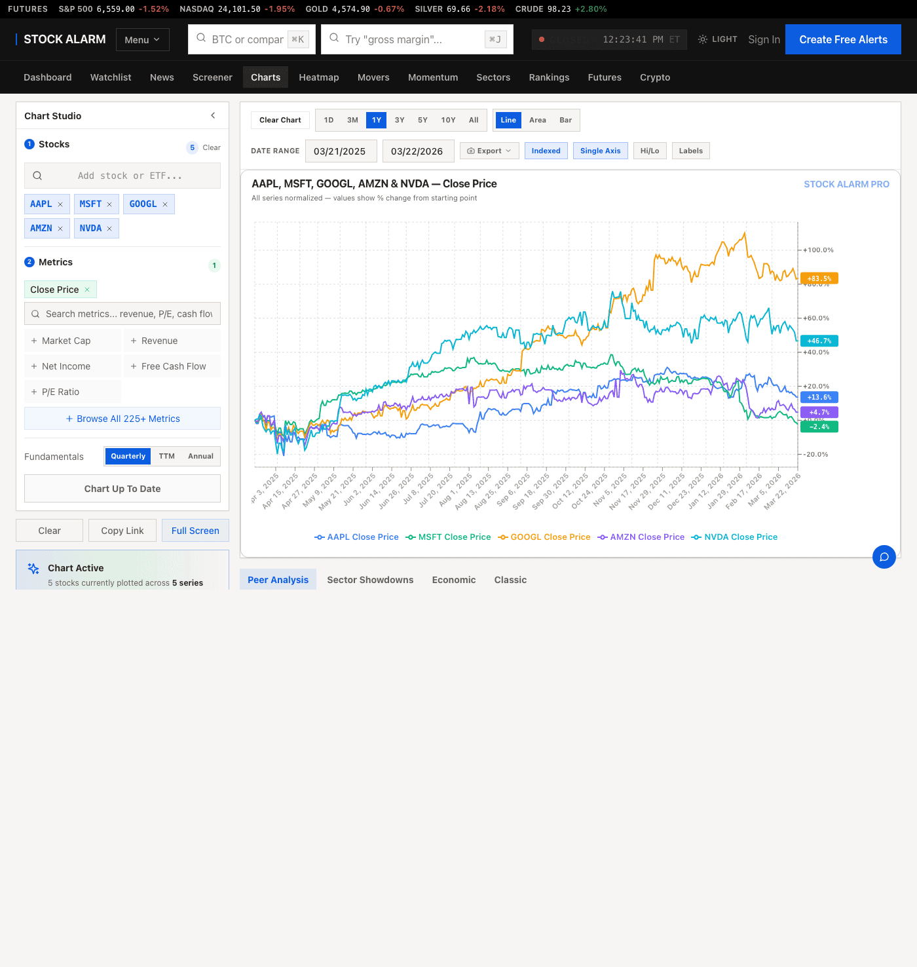Click Create Free Alerts

click(843, 39)
